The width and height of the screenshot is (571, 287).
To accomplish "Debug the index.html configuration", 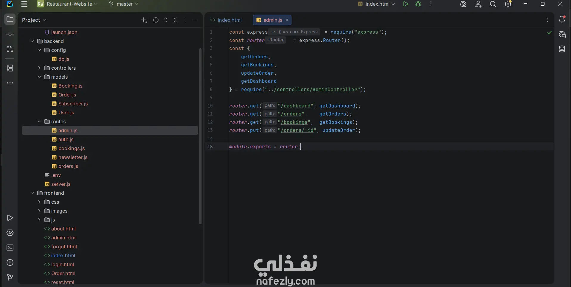I will [418, 4].
